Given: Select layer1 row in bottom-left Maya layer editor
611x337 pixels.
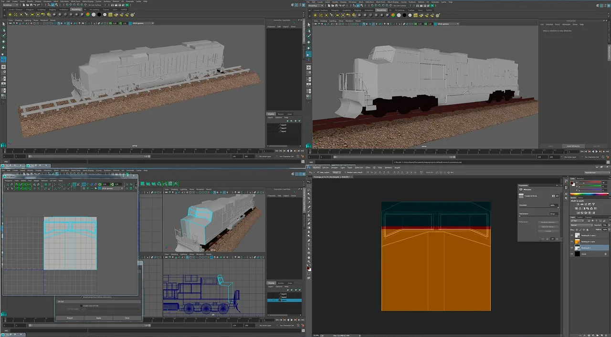Looking at the screenshot, I should 284,300.
